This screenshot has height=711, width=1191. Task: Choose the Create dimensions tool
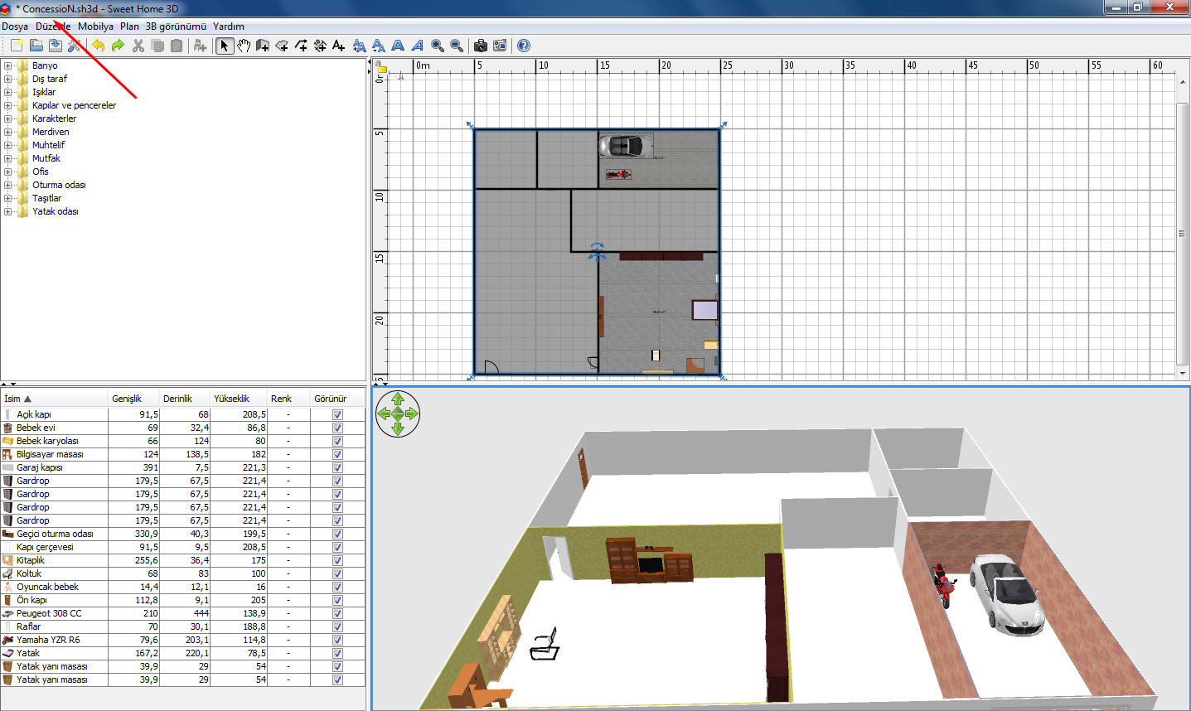[320, 46]
